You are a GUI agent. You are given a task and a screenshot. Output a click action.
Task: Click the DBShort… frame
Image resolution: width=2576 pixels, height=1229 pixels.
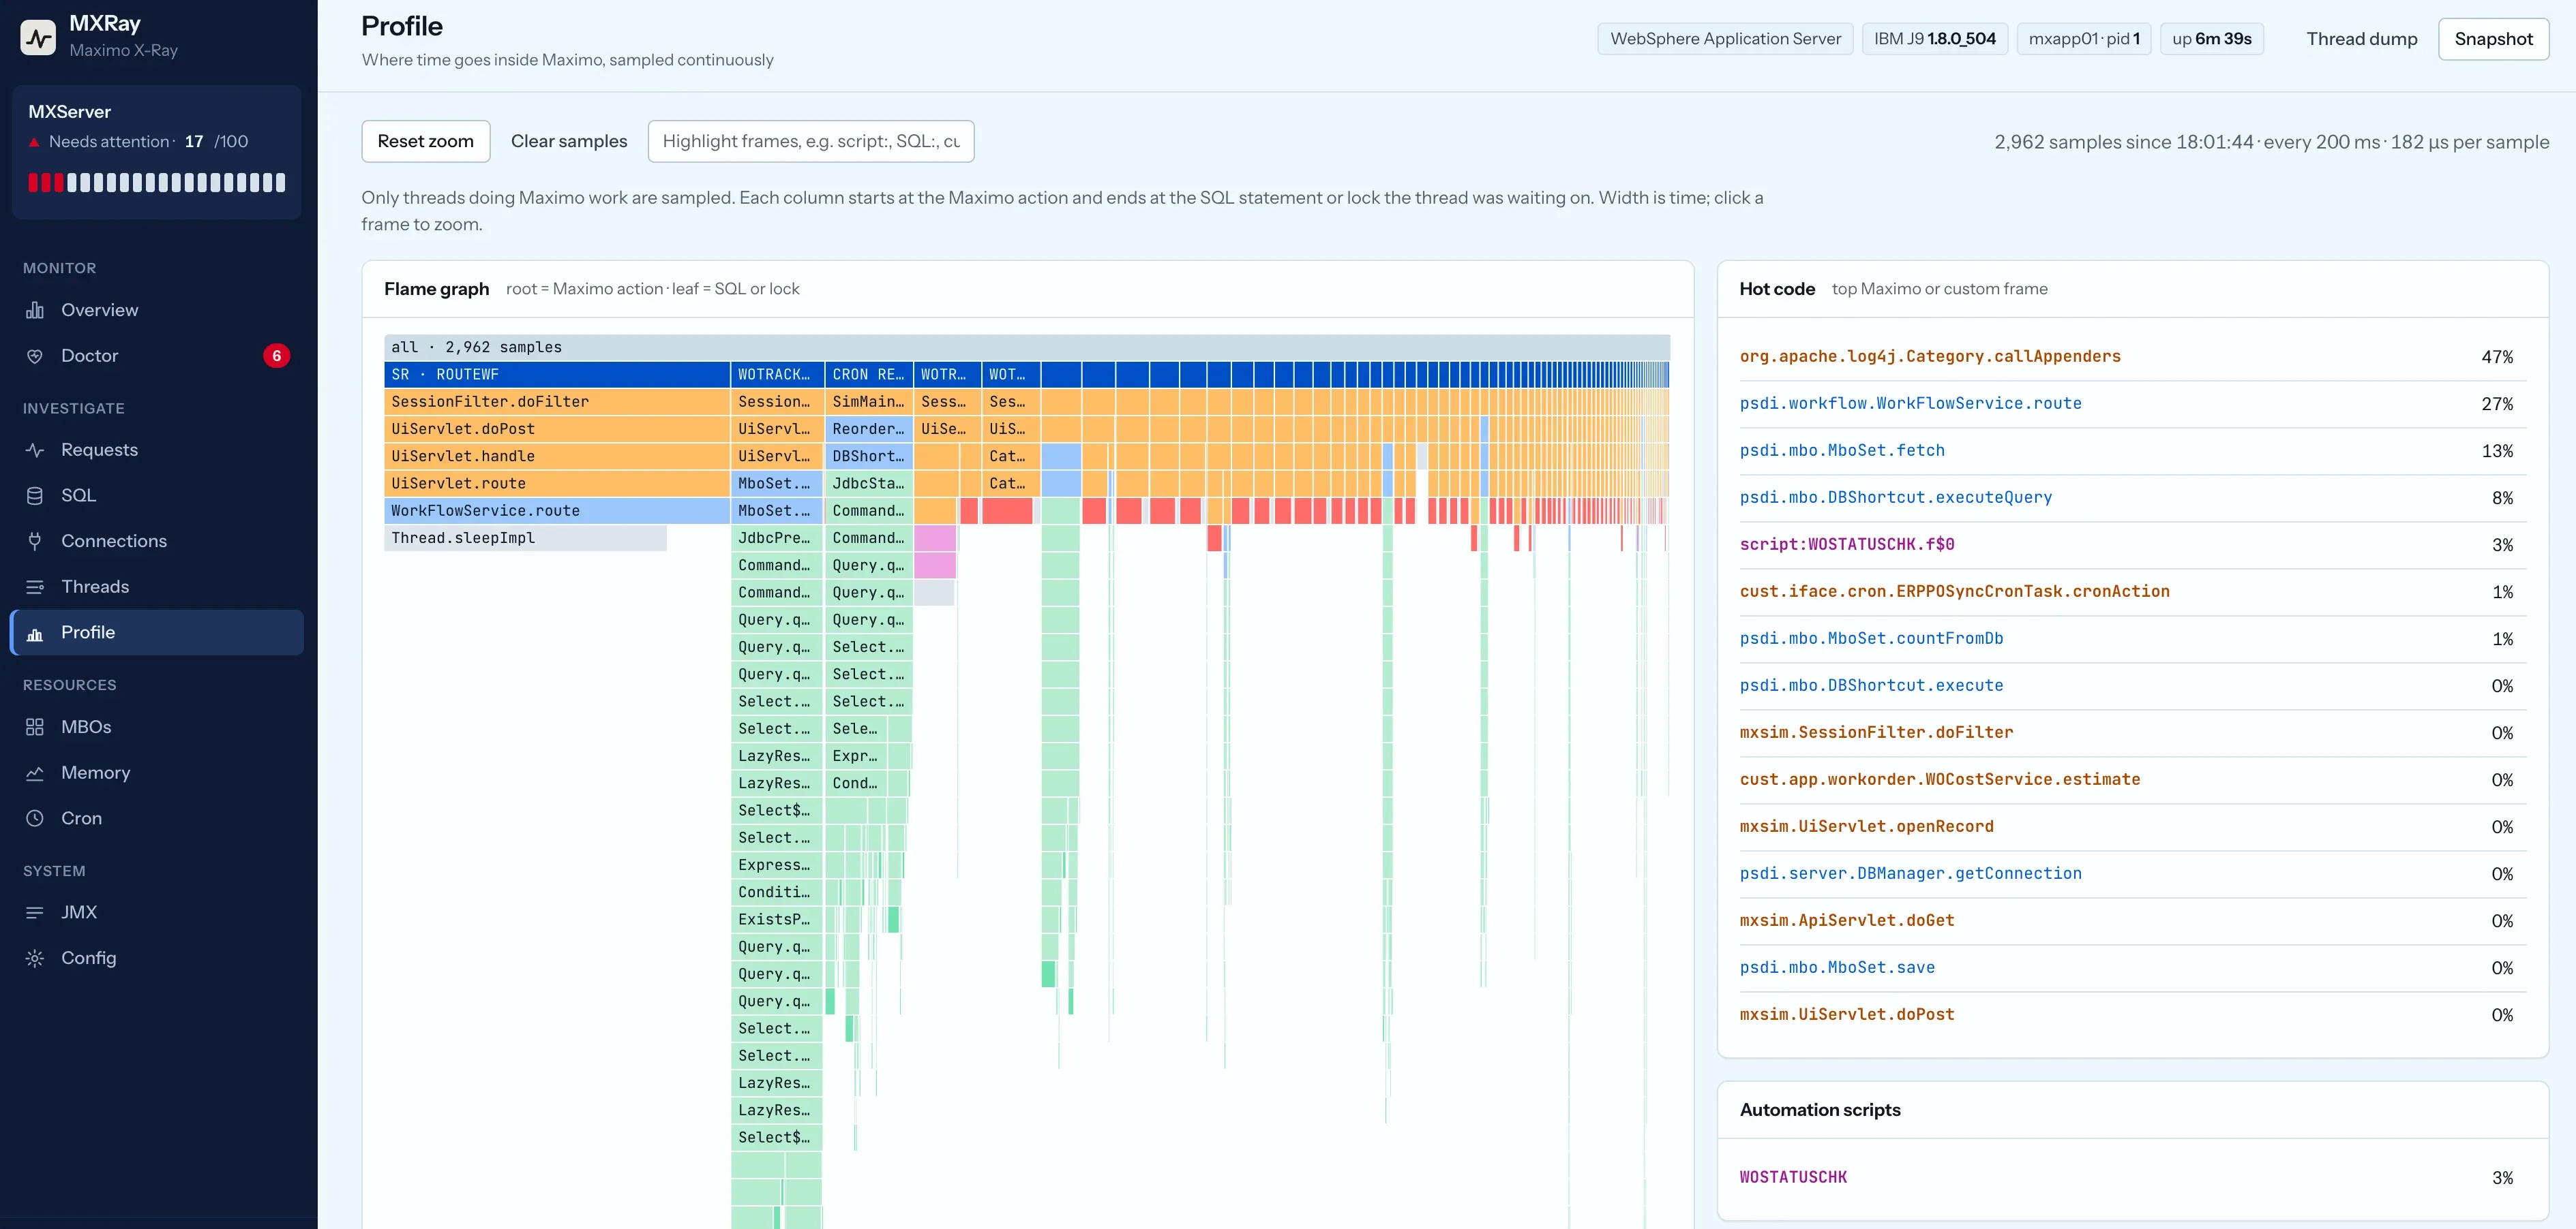coord(868,456)
